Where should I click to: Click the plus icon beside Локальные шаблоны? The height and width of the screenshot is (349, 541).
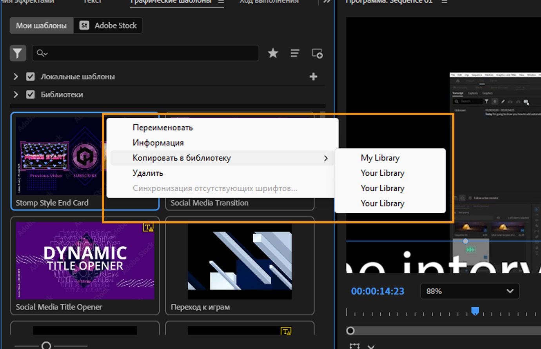(x=313, y=77)
